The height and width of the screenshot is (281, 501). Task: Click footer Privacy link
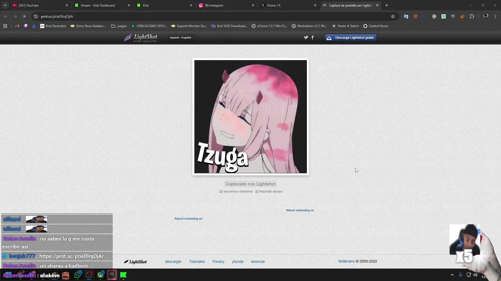pyautogui.click(x=218, y=261)
